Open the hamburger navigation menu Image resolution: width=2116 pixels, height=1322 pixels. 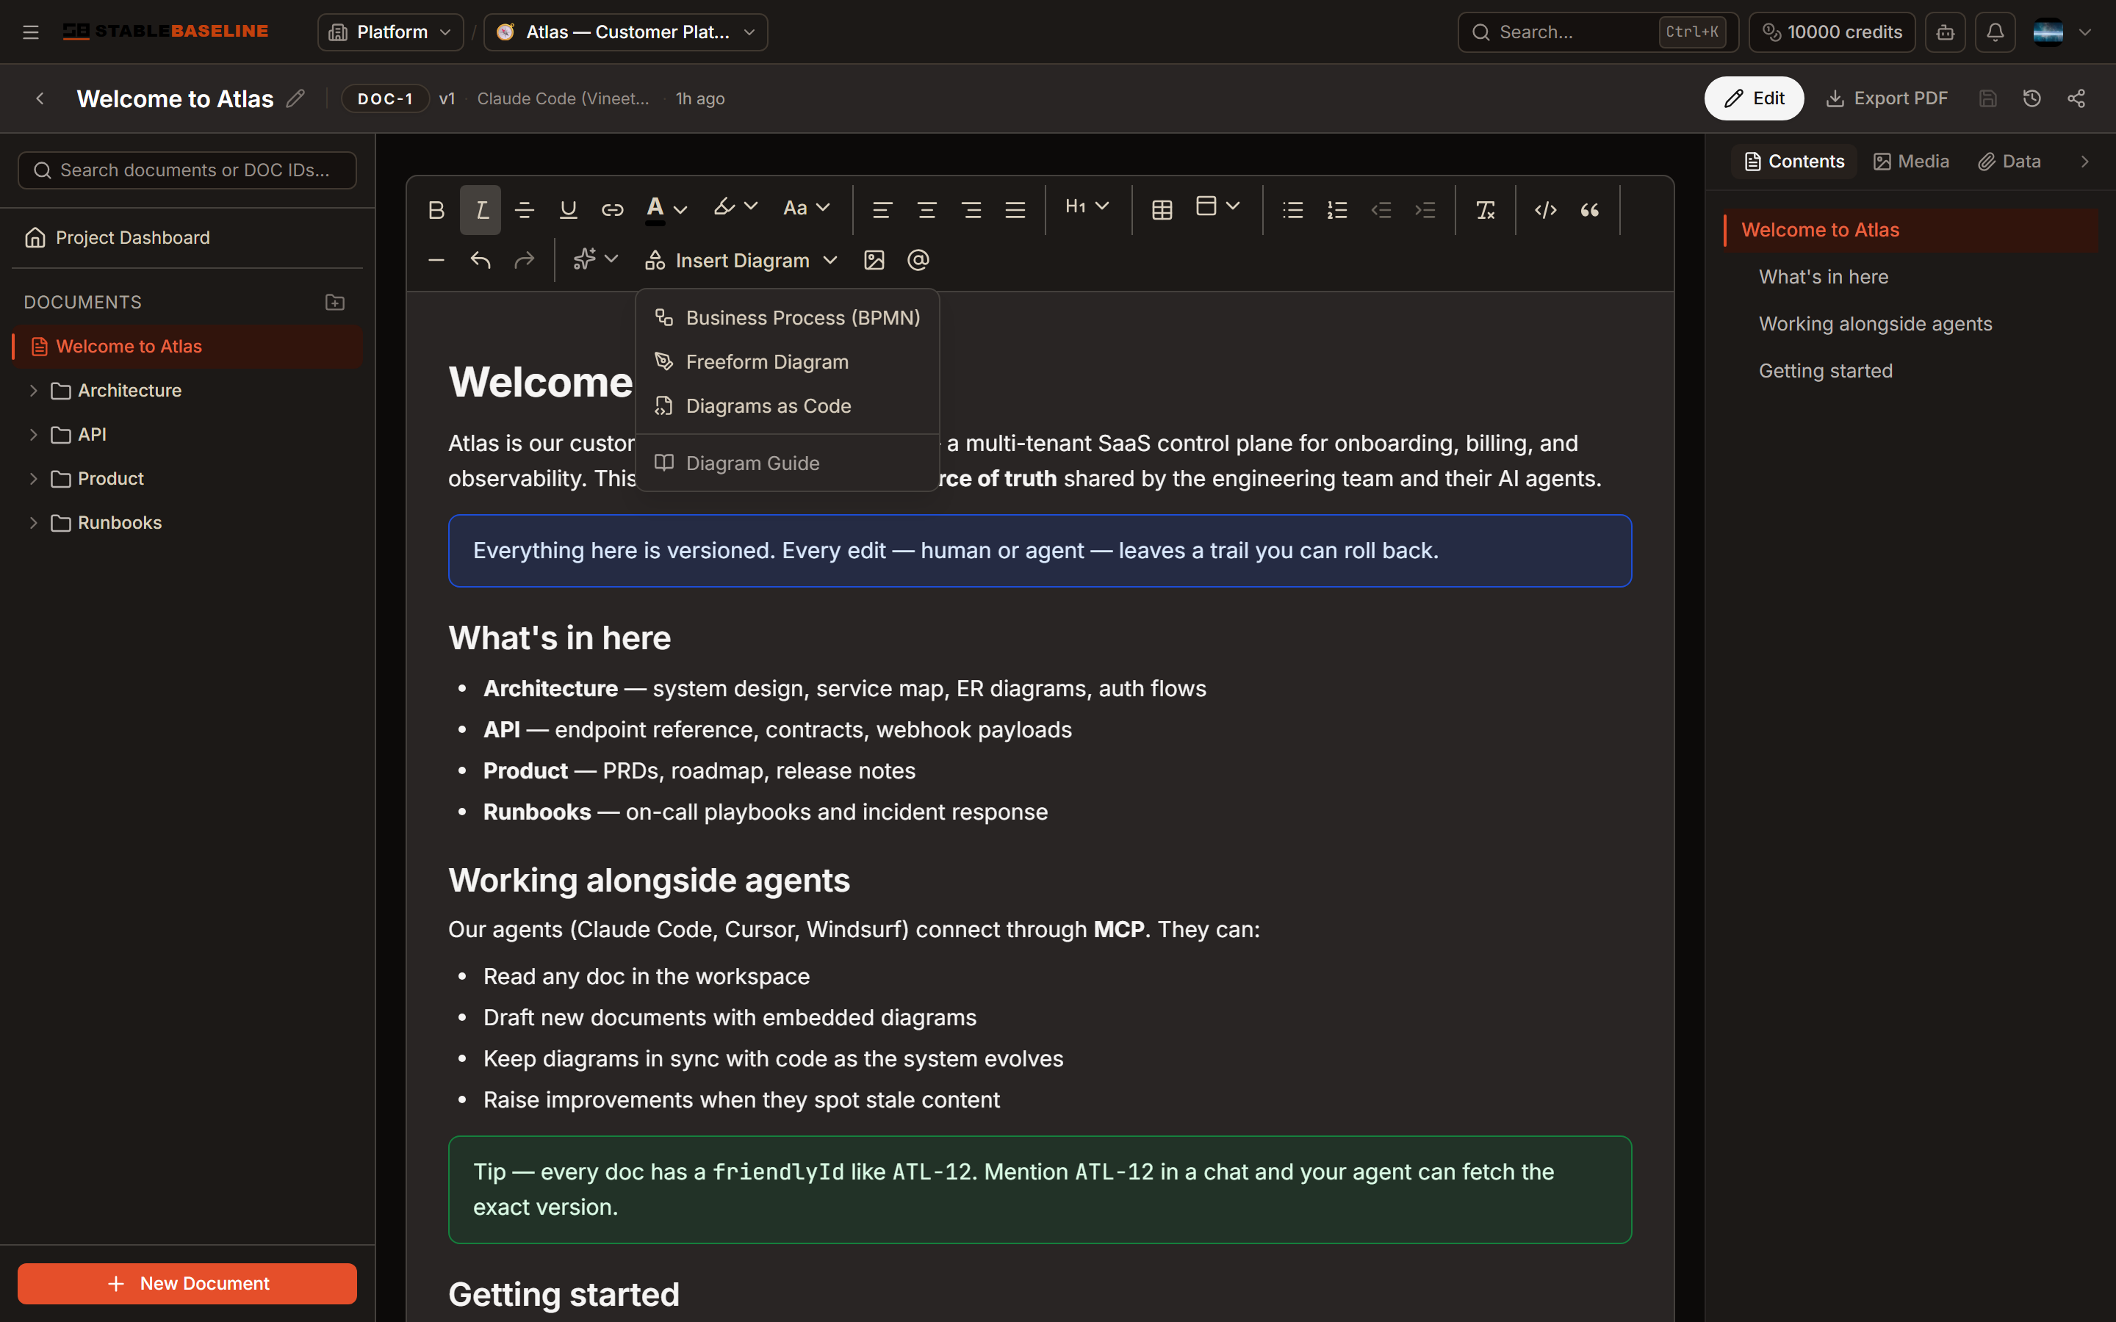31,32
